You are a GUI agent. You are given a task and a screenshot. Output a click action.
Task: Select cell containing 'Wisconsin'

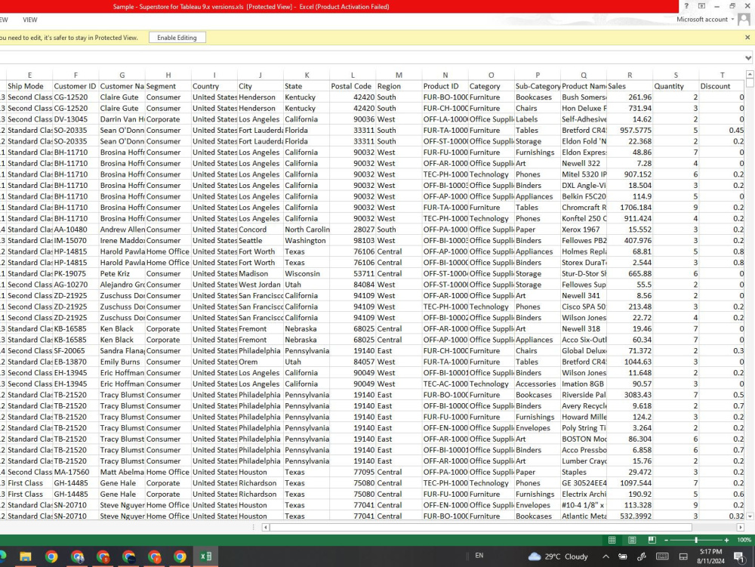[307, 274]
